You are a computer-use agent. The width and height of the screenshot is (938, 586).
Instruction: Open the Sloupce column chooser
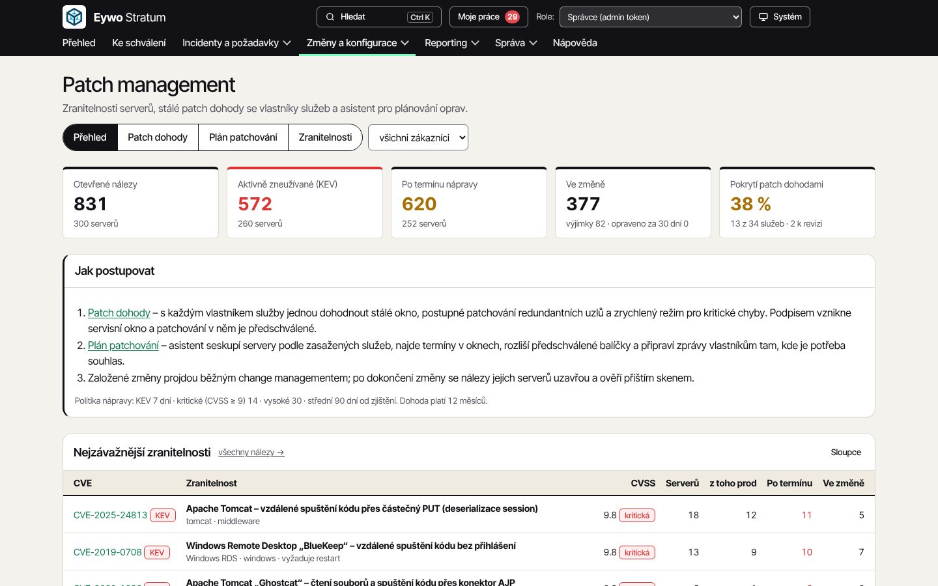point(846,452)
